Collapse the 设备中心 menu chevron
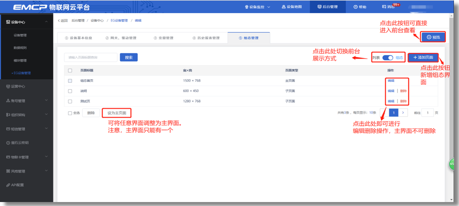The height and width of the screenshot is (206, 459). tap(46, 22)
